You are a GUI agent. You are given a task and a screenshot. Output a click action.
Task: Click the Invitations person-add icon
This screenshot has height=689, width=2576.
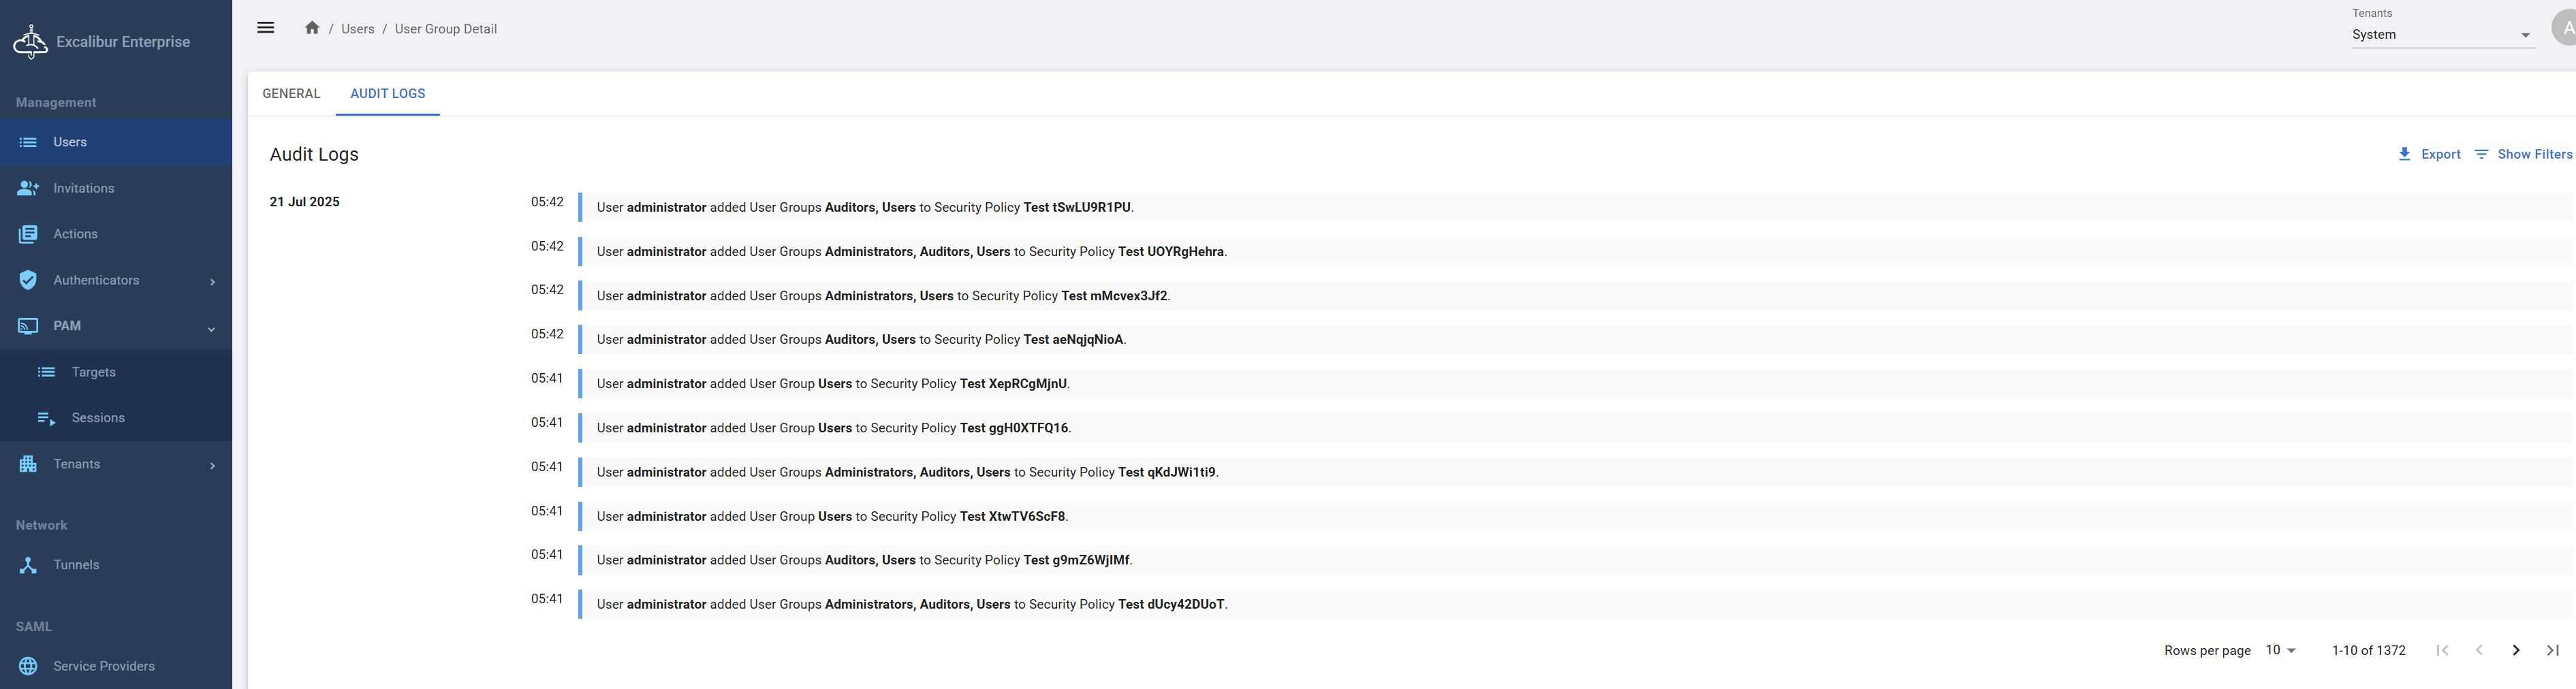coord(28,188)
